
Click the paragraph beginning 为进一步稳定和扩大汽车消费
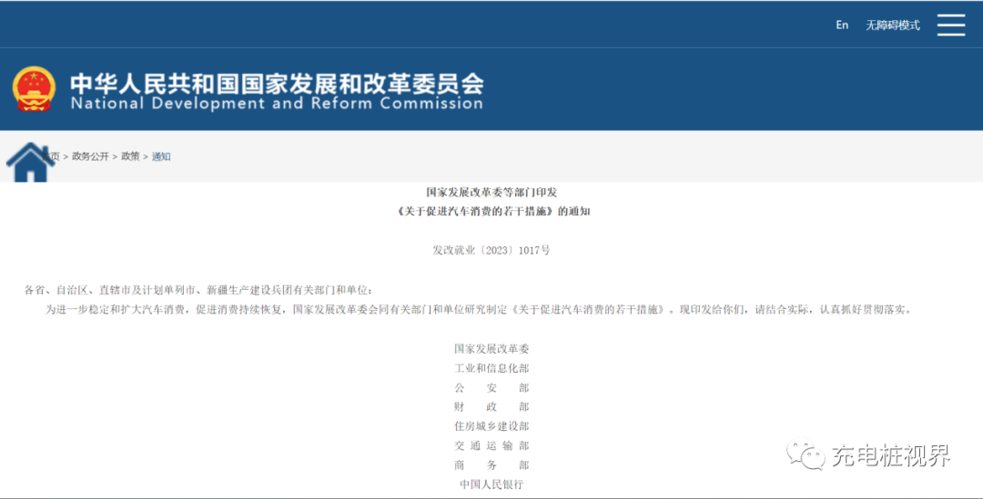coord(480,309)
